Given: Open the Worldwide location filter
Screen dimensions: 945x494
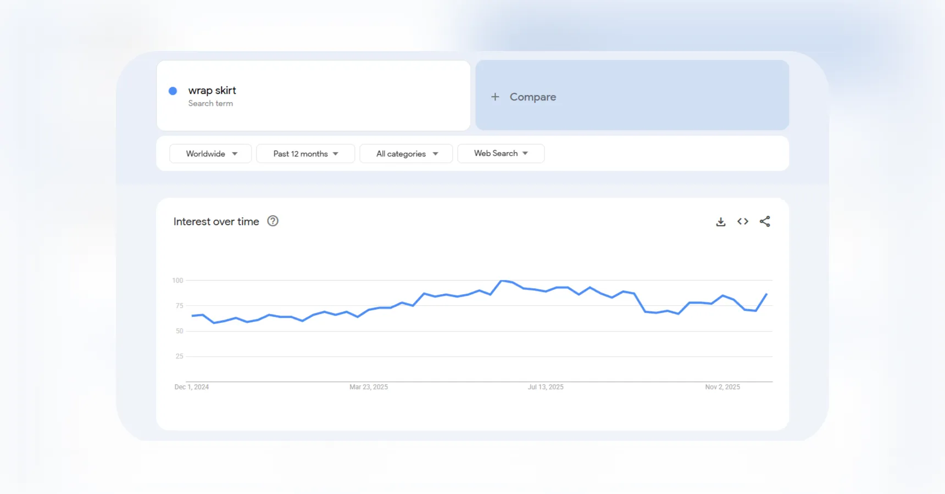Looking at the screenshot, I should pos(210,153).
